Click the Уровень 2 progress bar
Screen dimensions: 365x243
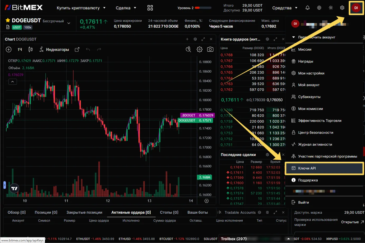(203, 8)
